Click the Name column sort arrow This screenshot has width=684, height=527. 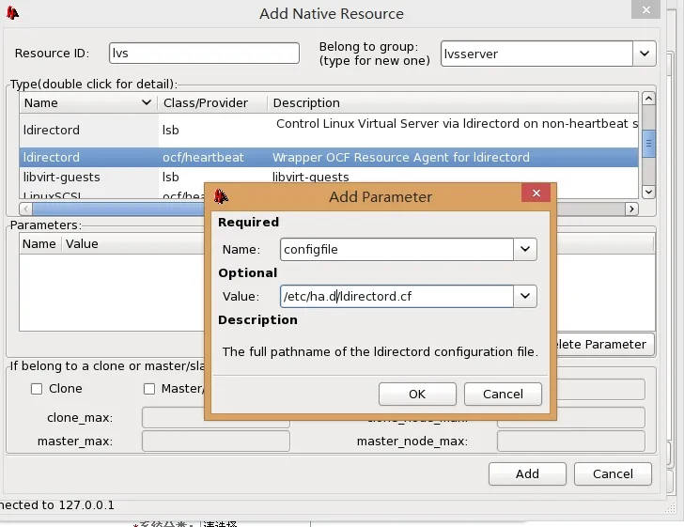pos(147,102)
